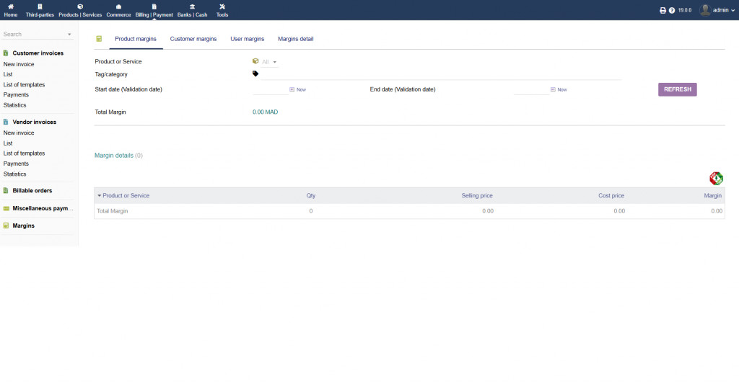This screenshot has height=384, width=739.
Task: Open Banks | Cash module
Action: 192,6
